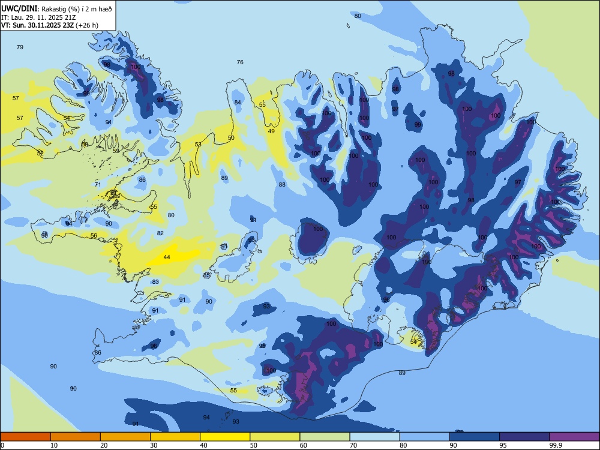Click the humidity value 44 on the map
This screenshot has width=600, height=450.
click(167, 257)
